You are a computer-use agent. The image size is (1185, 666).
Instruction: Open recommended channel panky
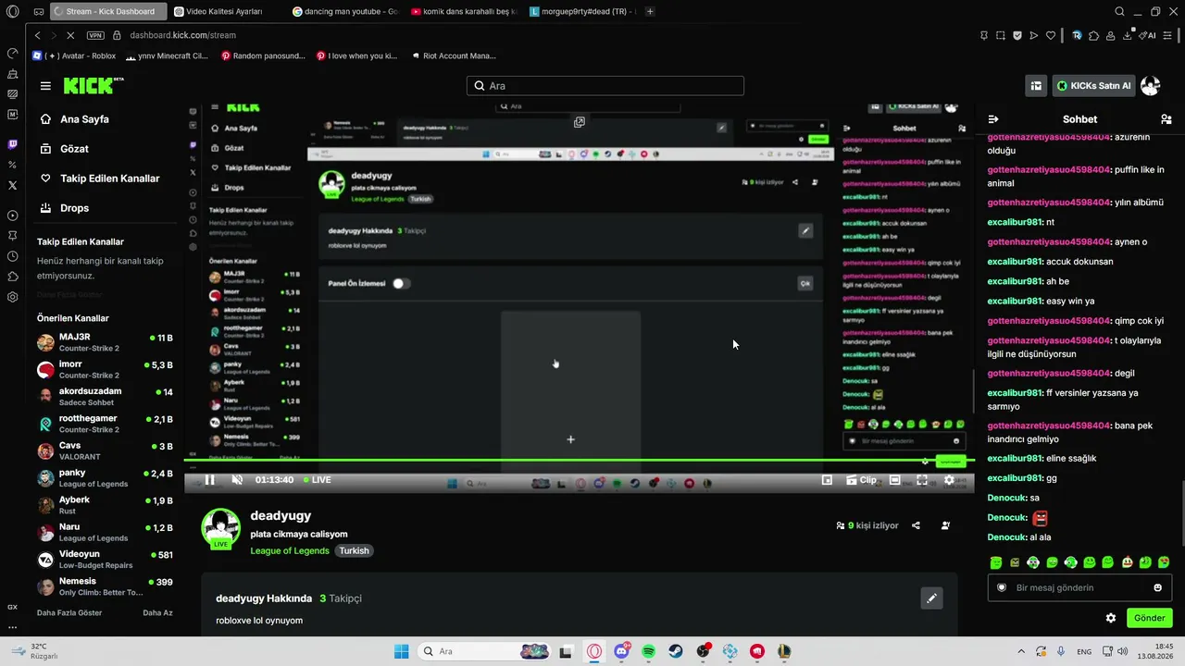click(105, 478)
